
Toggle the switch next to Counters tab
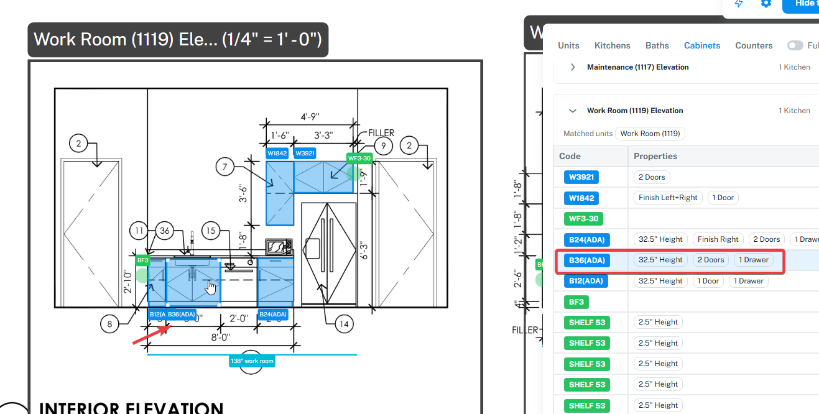(x=795, y=45)
